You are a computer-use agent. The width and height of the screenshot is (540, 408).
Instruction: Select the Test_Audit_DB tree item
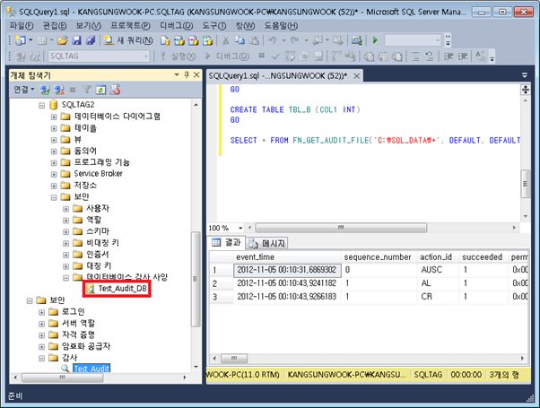point(122,288)
